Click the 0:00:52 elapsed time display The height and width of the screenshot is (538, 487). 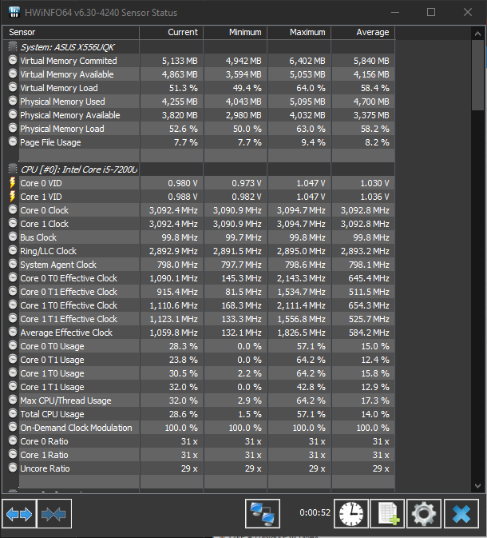[315, 512]
